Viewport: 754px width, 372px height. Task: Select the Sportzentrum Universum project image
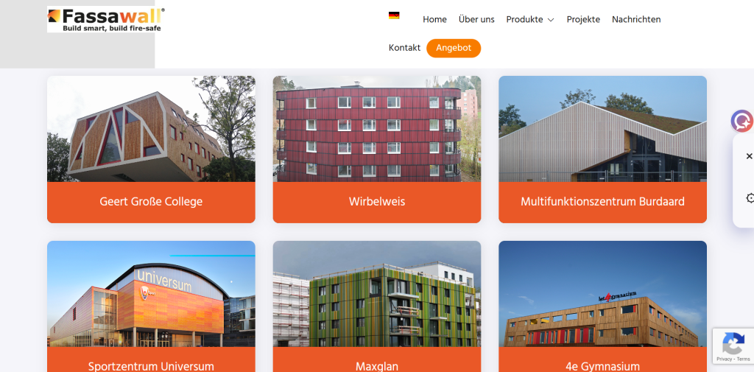(x=151, y=294)
